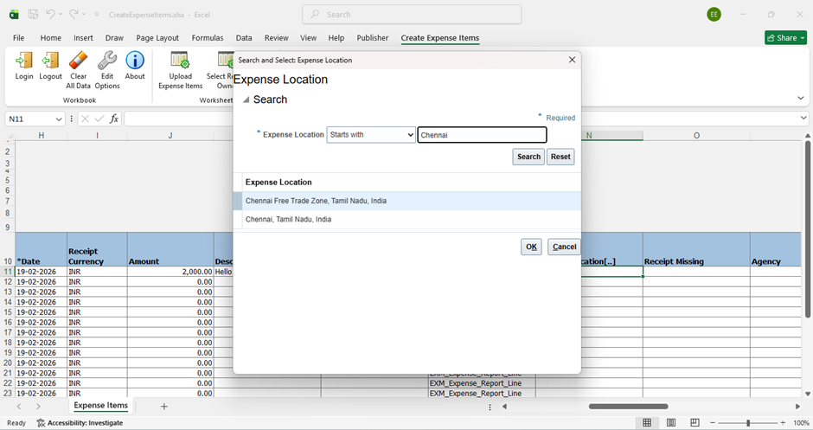Click the Redo arrow icon
Screen dimensions: 813x430
(74, 15)
